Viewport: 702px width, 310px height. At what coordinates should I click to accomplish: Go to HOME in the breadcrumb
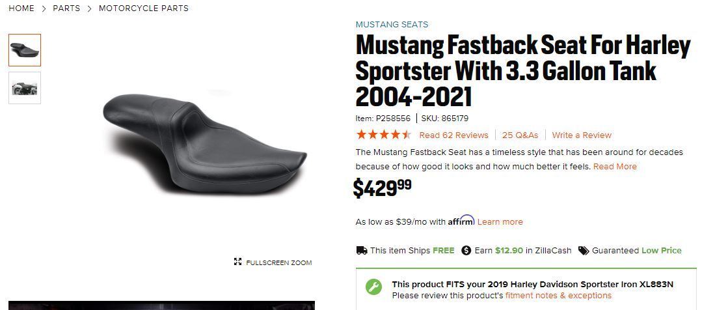(21, 8)
